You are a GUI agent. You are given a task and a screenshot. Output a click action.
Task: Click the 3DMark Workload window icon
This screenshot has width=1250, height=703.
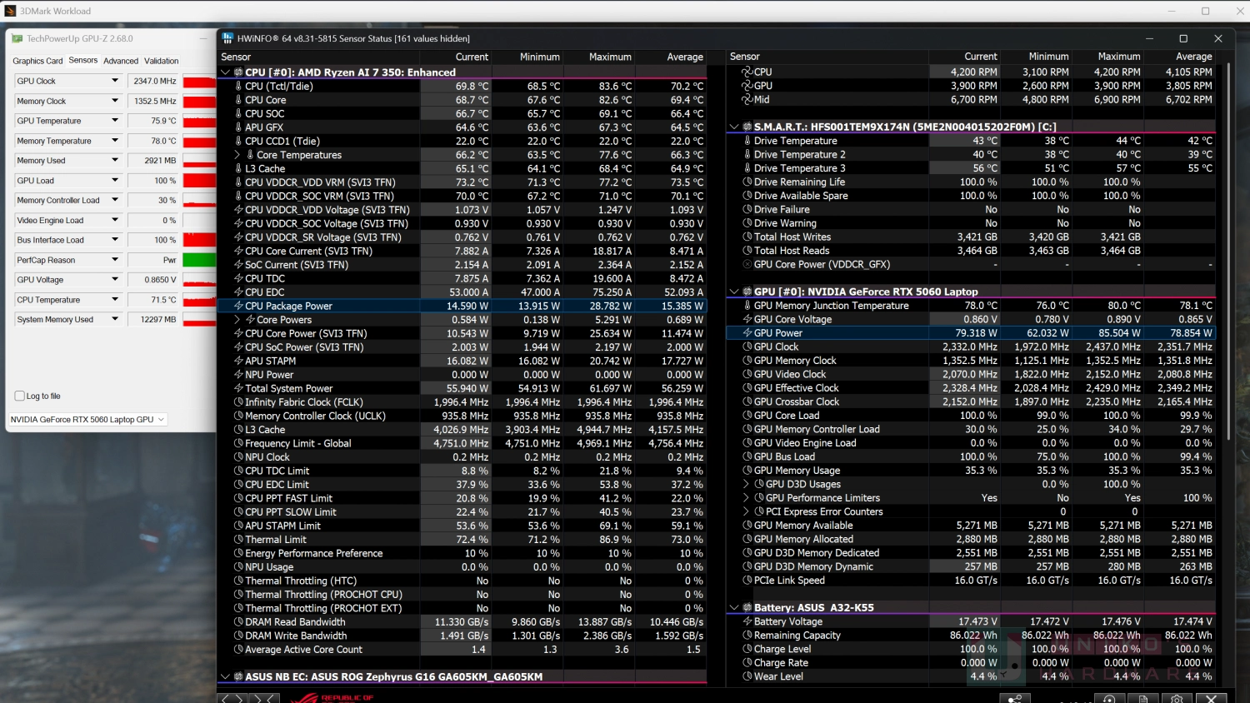[10, 11]
